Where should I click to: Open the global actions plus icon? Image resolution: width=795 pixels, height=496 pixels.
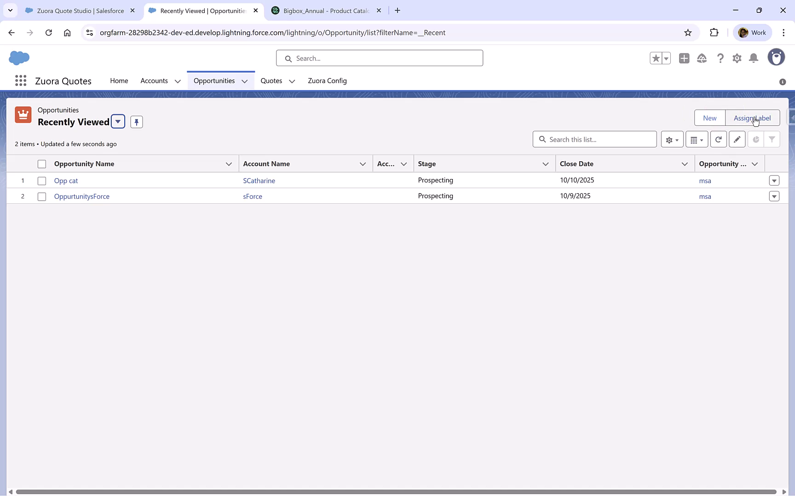[684, 58]
